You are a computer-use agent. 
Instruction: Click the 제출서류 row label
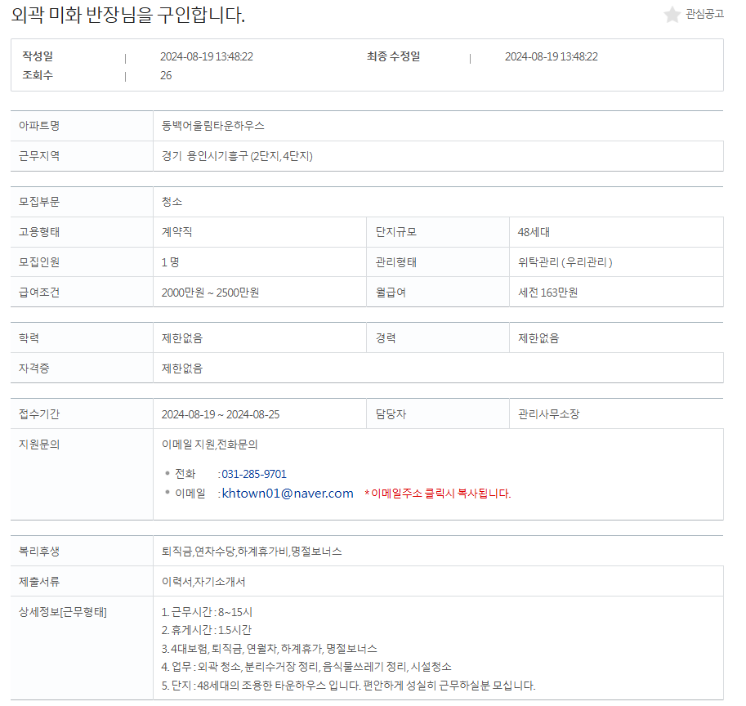pos(39,581)
